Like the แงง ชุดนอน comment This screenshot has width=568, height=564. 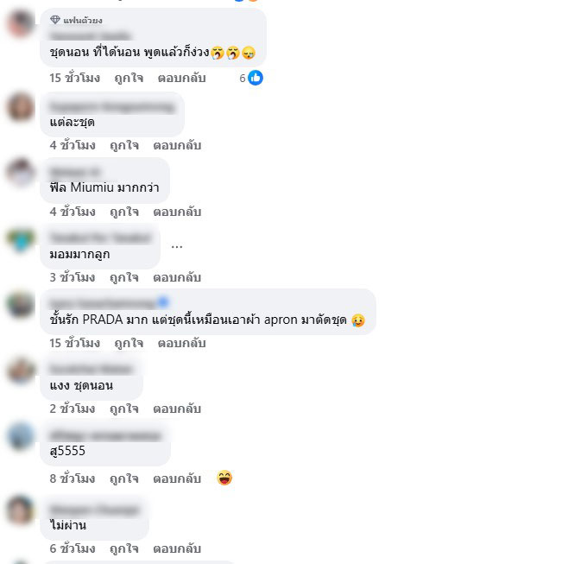point(124,409)
